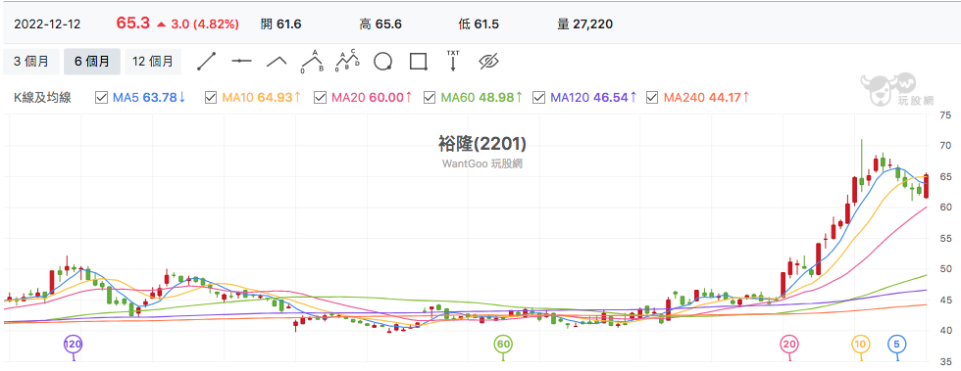Select the 0-A-B-C-D wave pattern tool
Image resolution: width=961 pixels, height=371 pixels.
coord(347,62)
